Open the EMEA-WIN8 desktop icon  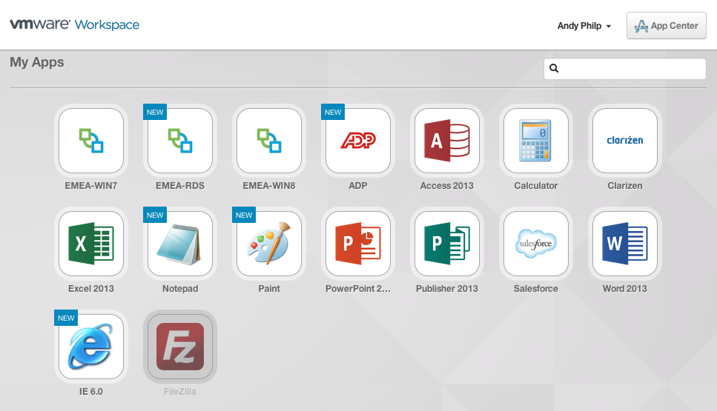[x=269, y=141]
